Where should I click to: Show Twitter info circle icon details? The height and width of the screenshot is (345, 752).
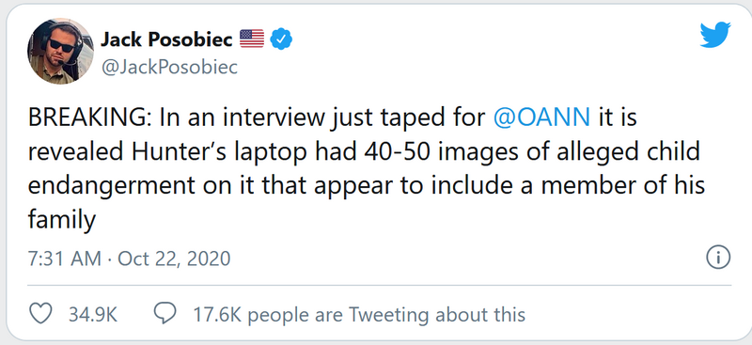(x=718, y=258)
